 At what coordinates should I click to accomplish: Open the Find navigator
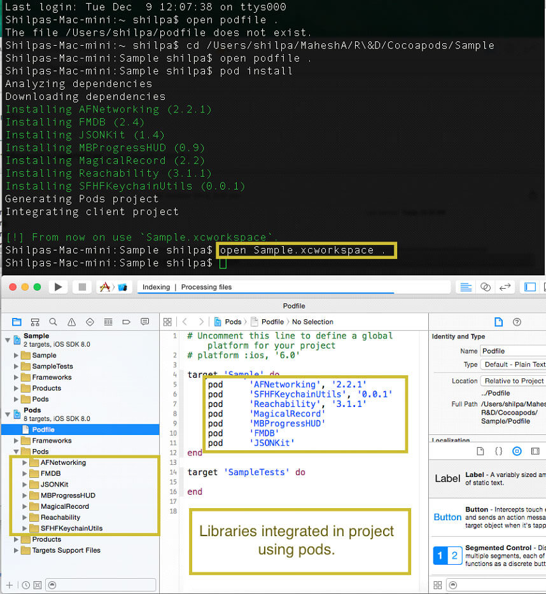53,322
